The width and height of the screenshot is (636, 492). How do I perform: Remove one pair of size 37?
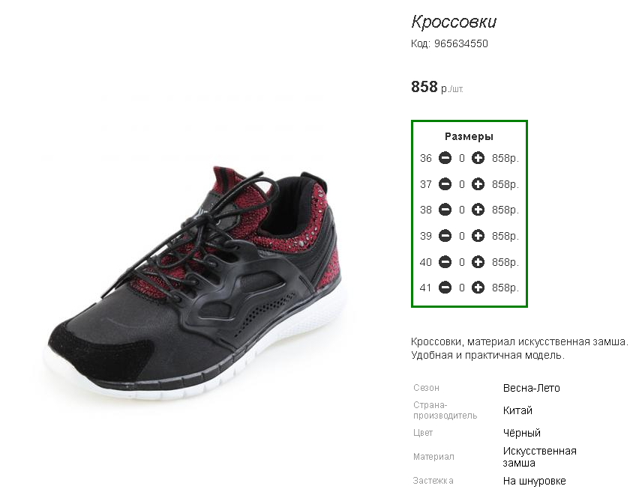pyautogui.click(x=445, y=184)
